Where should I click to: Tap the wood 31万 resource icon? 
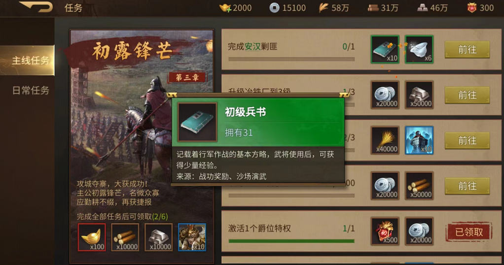coord(373,8)
